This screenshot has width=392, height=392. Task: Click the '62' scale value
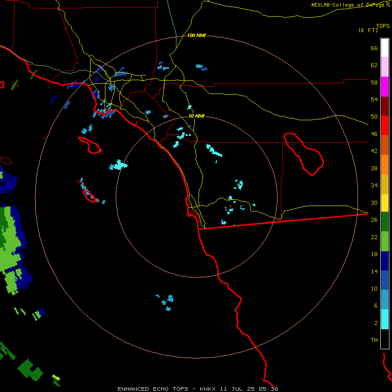pos(374,65)
